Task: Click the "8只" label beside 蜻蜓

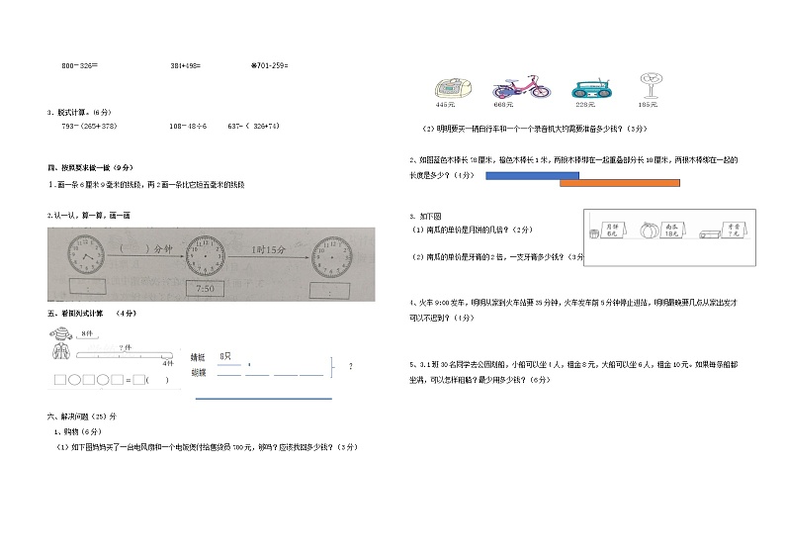Action: click(x=225, y=356)
